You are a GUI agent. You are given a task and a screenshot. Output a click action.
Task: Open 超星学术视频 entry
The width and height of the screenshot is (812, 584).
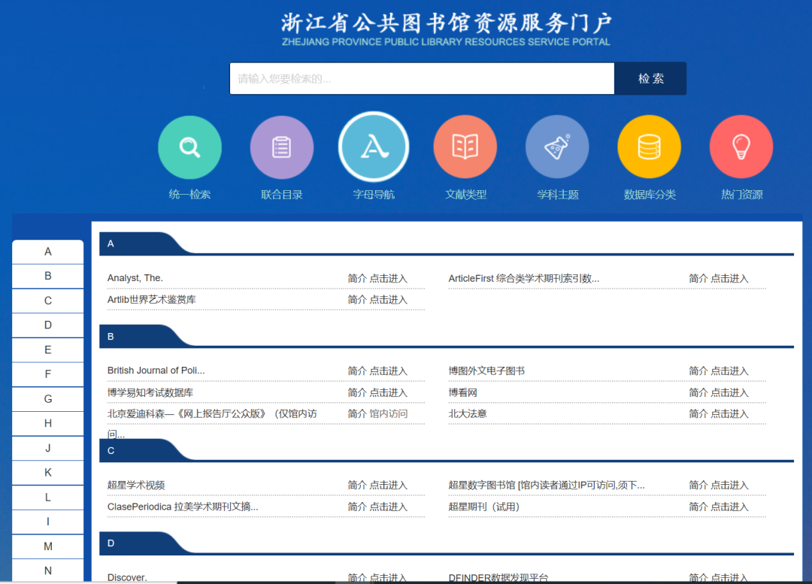coord(135,485)
